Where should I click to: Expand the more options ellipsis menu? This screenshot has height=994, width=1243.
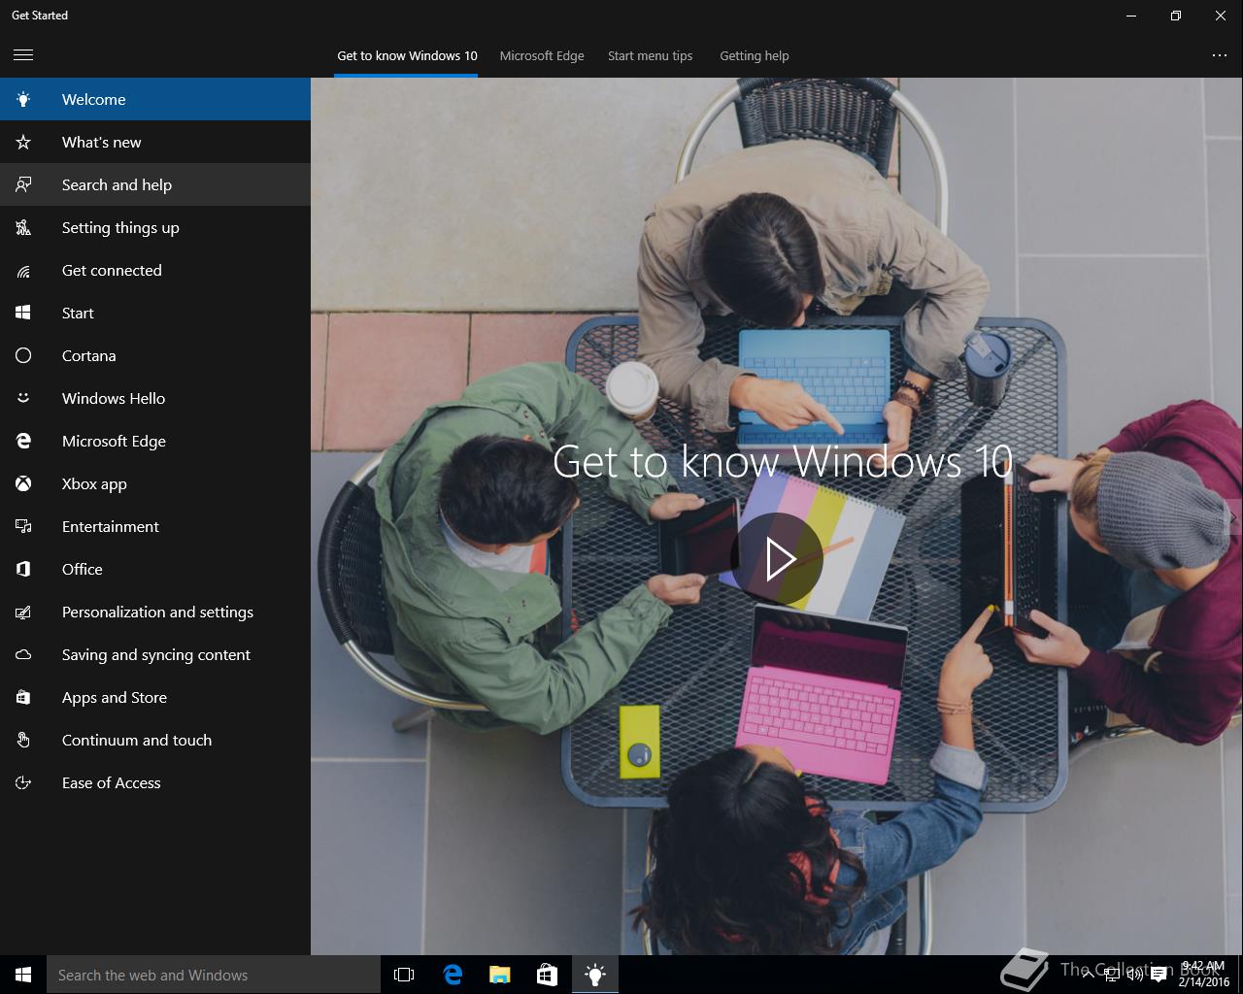(x=1220, y=55)
